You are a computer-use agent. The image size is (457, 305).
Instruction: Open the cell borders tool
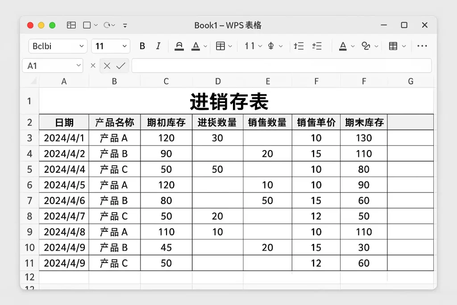[x=220, y=46]
